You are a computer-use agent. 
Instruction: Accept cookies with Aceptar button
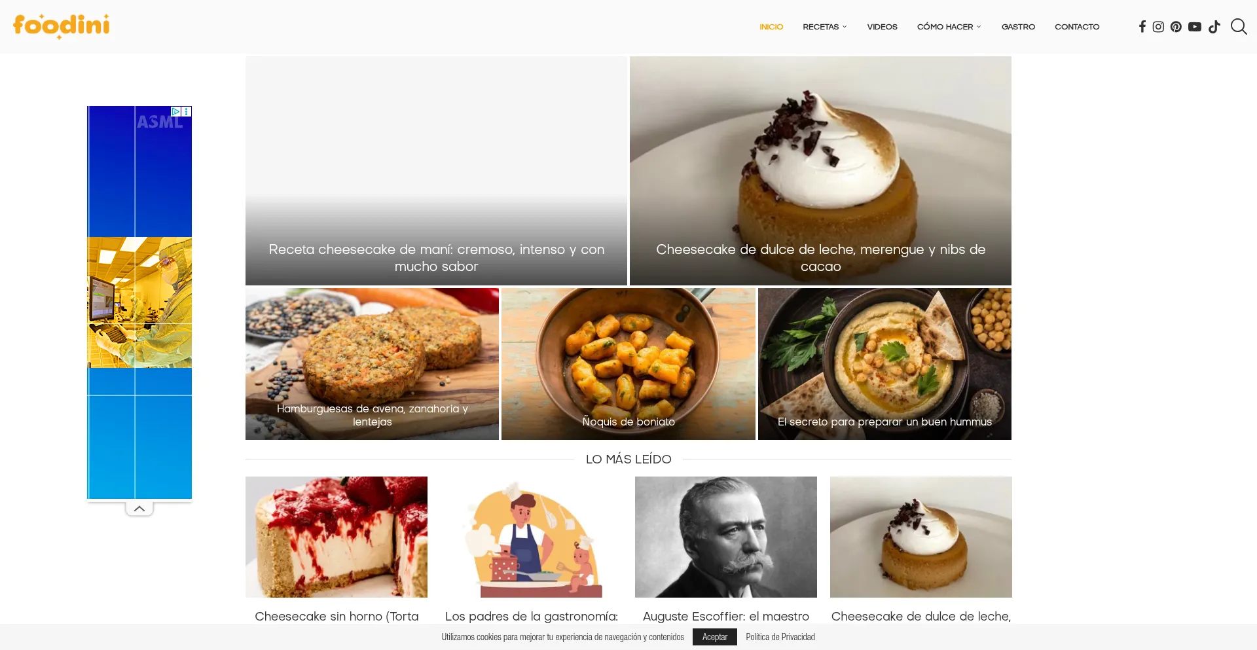[x=714, y=637]
